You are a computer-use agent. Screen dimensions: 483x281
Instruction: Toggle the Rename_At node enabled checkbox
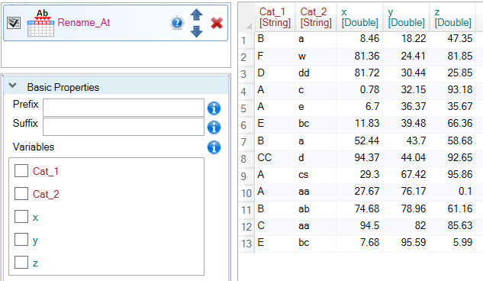14,23
